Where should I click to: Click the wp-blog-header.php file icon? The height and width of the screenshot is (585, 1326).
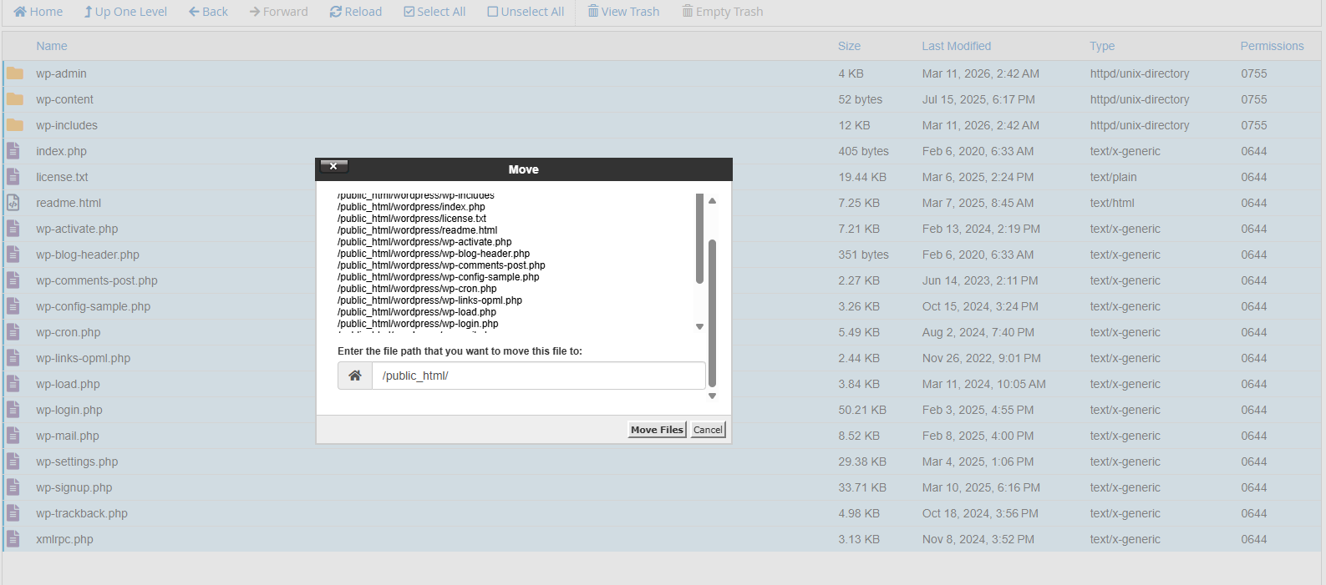pyautogui.click(x=13, y=255)
